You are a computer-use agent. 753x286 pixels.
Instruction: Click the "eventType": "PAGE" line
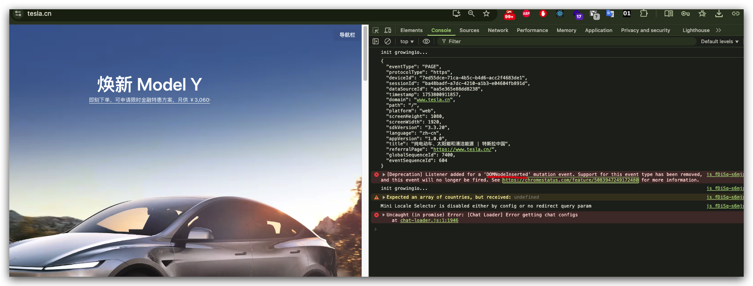point(414,67)
